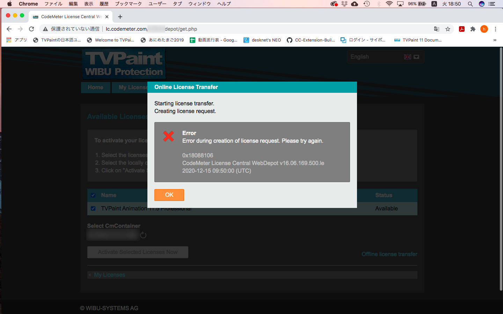Open the Extensions puzzle-piece icon
This screenshot has width=503, height=314.
point(473,29)
